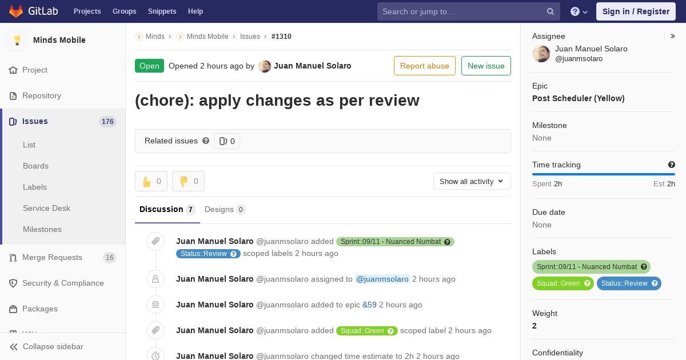This screenshot has width=686, height=360.
Task: Click the search magnifier icon
Action: [x=551, y=11]
